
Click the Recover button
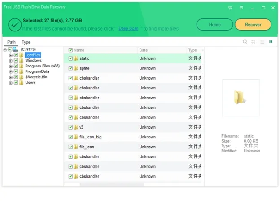[253, 25]
